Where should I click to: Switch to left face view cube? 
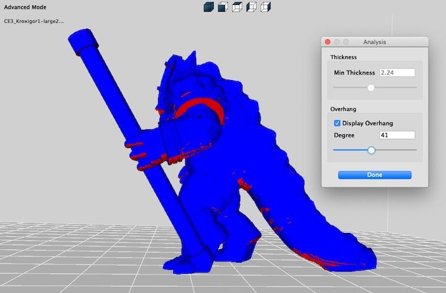251,7
